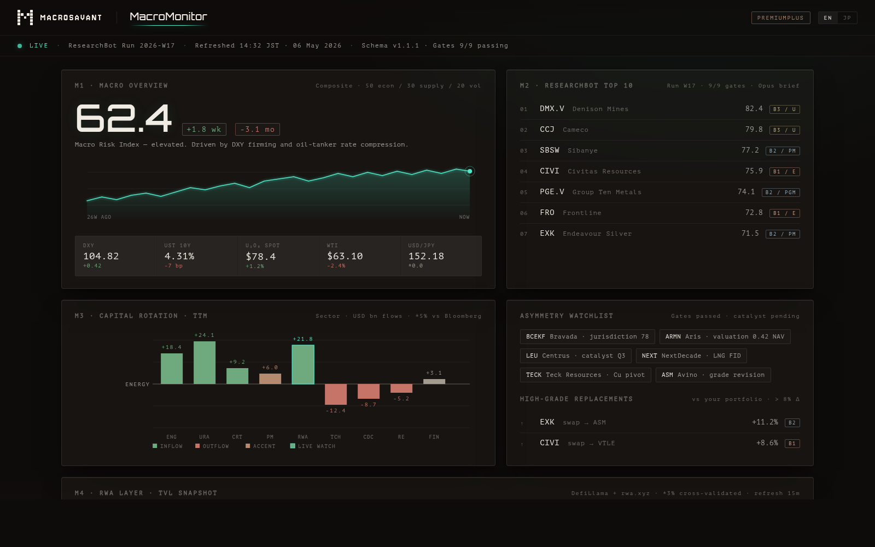875x547 pixels.
Task: Open EXK swap to ASM replacement row
Action: click(660, 422)
